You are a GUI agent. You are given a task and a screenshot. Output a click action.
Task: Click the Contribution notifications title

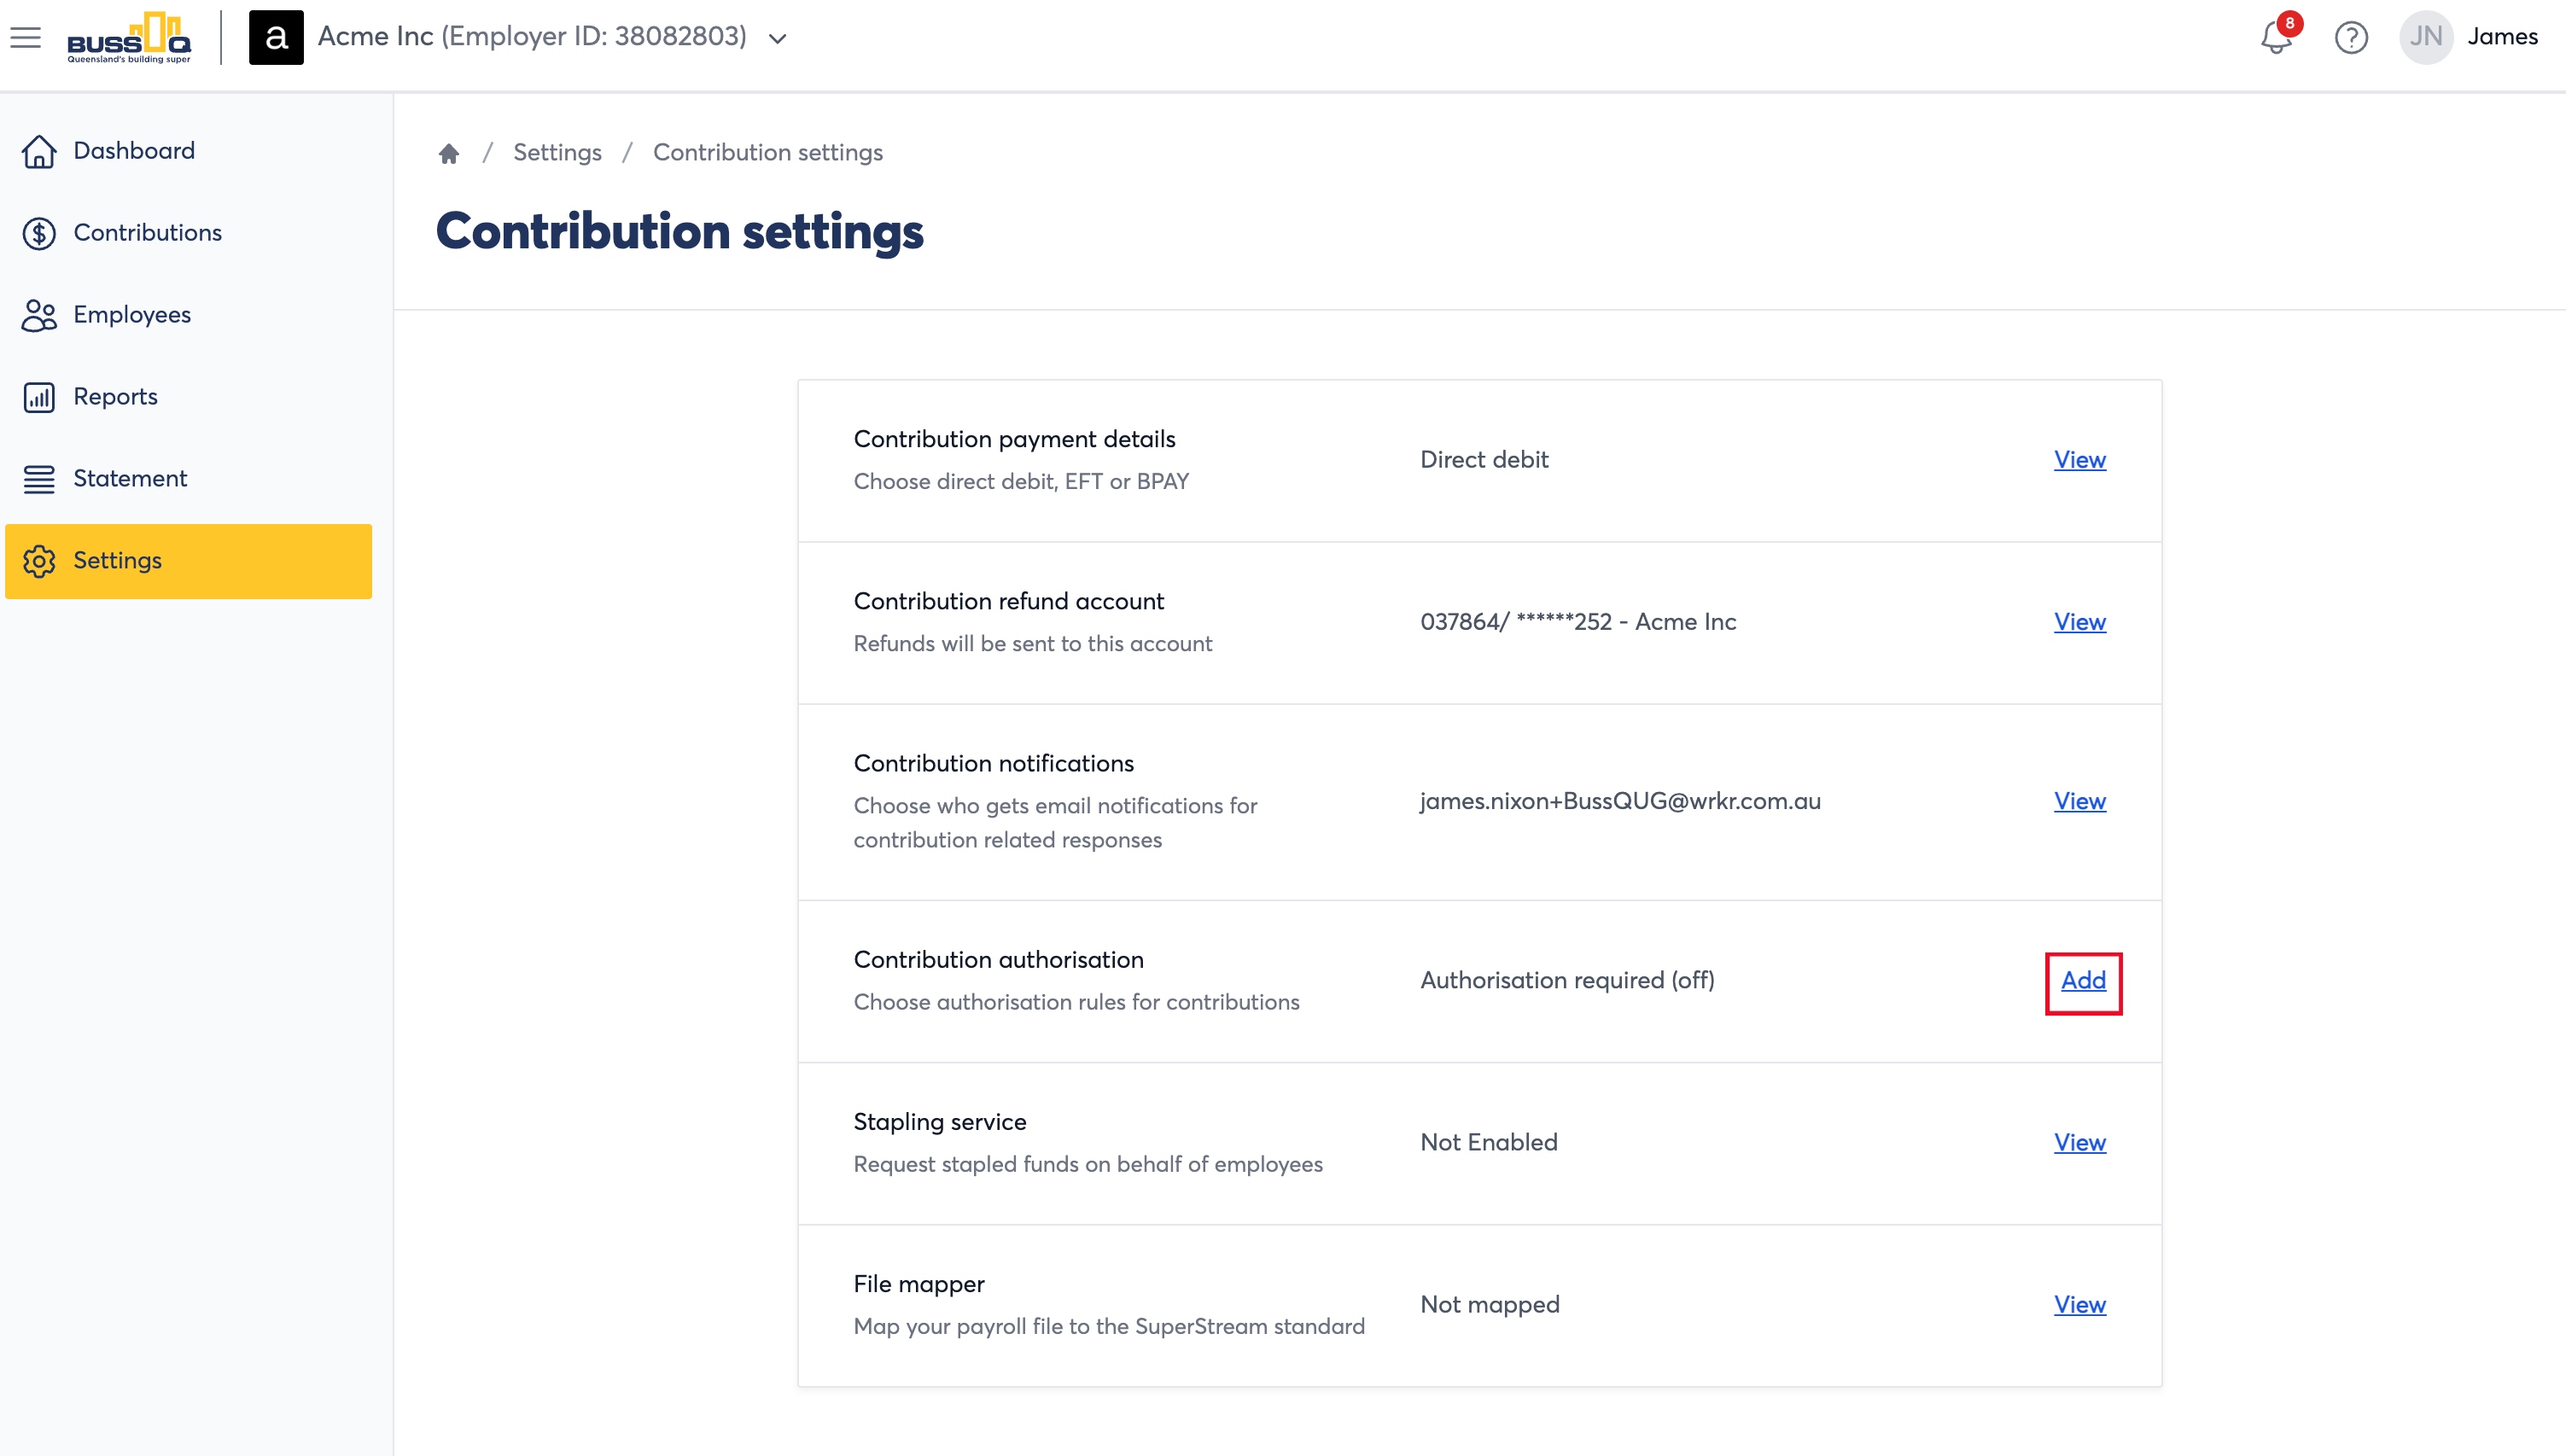tap(994, 763)
